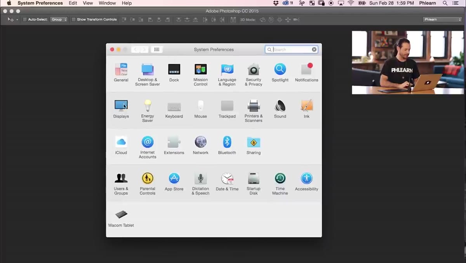
Task: Open the Window menu
Action: coord(107,3)
